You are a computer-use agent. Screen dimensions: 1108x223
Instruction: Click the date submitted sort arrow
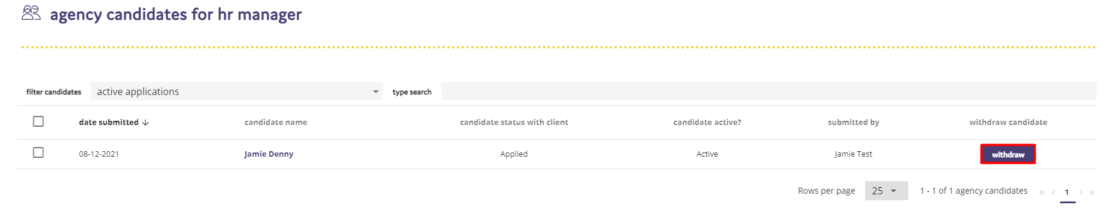pos(145,123)
